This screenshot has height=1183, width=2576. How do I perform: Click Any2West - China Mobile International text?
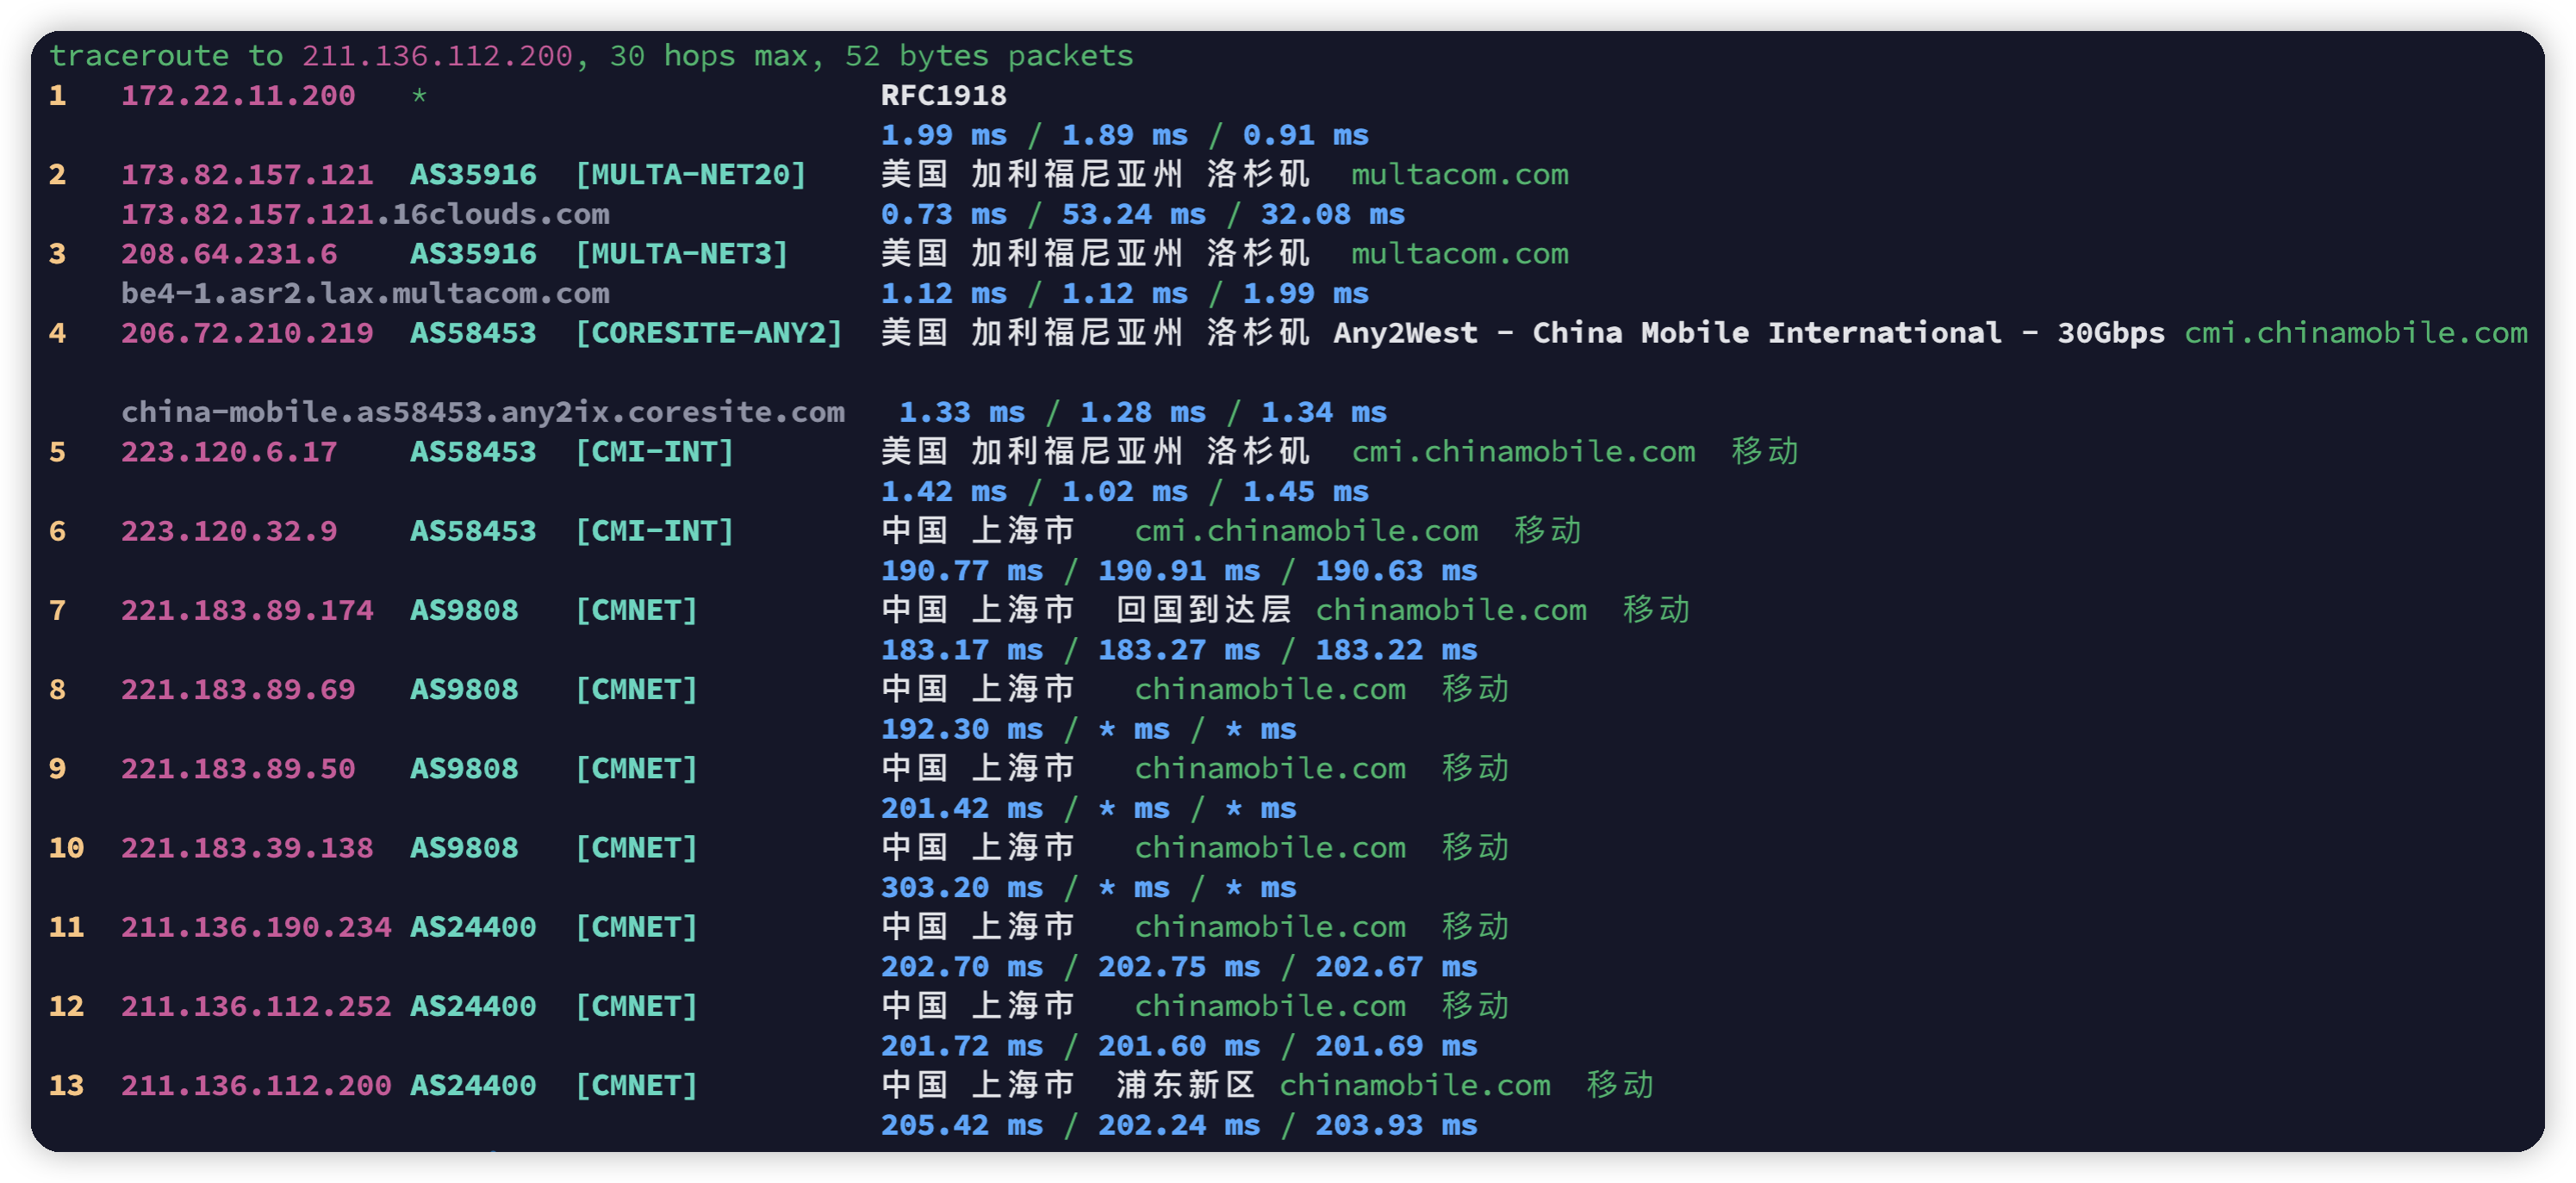click(1667, 332)
